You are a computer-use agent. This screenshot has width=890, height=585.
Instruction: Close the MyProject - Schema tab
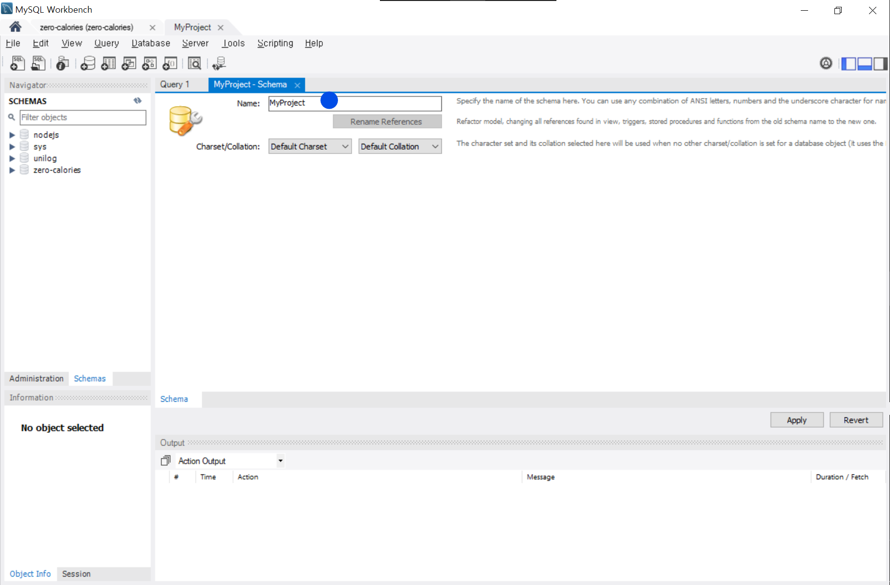(x=297, y=85)
